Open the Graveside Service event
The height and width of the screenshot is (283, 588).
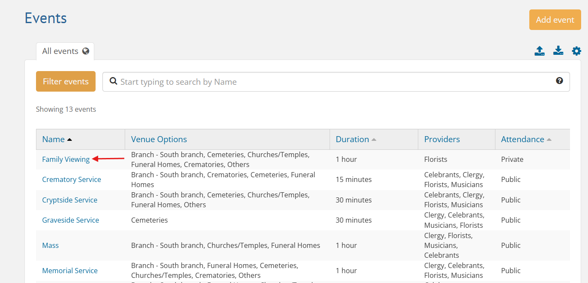pyautogui.click(x=70, y=220)
